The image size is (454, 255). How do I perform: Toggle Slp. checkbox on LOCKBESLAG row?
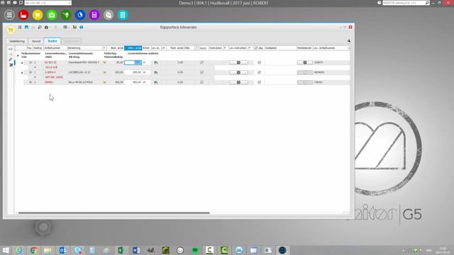pyautogui.click(x=259, y=72)
